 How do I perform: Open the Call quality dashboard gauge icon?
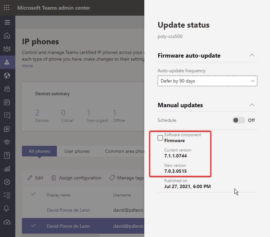pyautogui.click(x=7, y=222)
